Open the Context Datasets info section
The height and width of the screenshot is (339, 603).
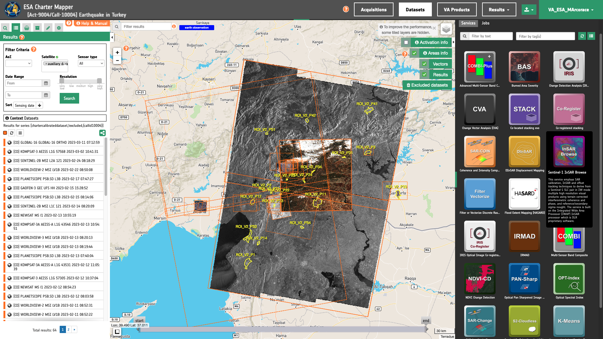55,118
